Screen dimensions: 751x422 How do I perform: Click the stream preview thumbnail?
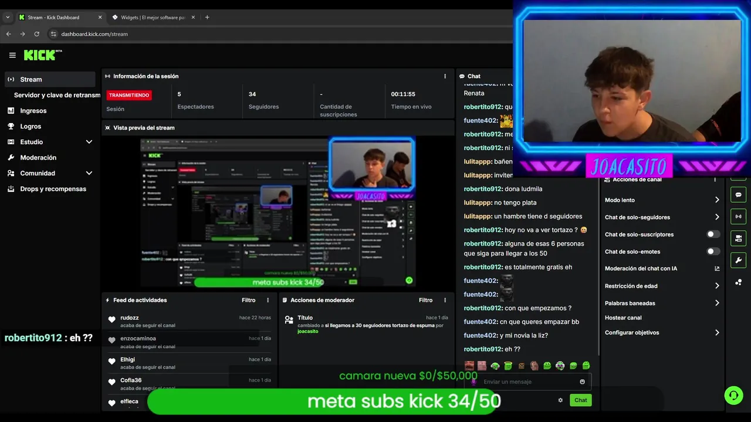pyautogui.click(x=278, y=212)
